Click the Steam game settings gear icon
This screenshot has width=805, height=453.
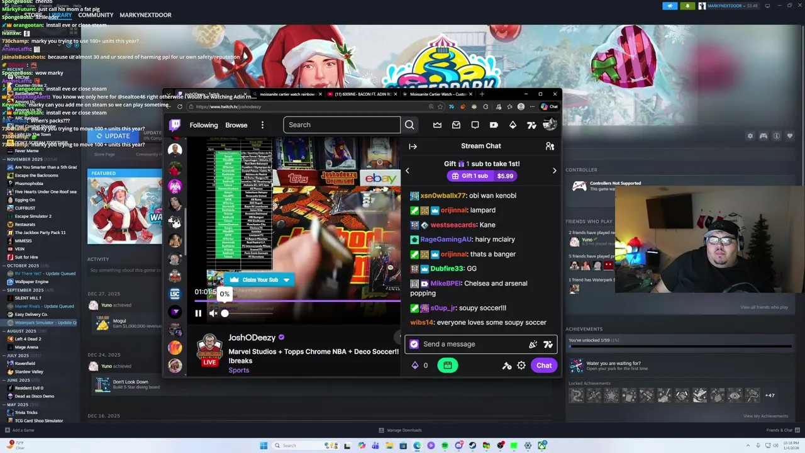[x=750, y=136]
